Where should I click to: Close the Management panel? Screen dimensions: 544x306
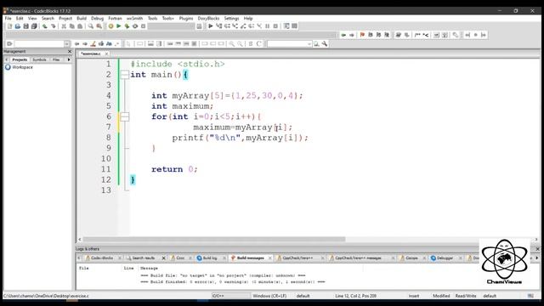pyautogui.click(x=70, y=51)
